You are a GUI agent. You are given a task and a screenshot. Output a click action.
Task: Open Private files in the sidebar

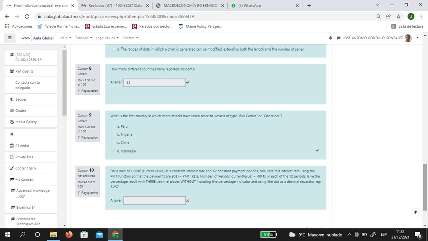point(31,157)
